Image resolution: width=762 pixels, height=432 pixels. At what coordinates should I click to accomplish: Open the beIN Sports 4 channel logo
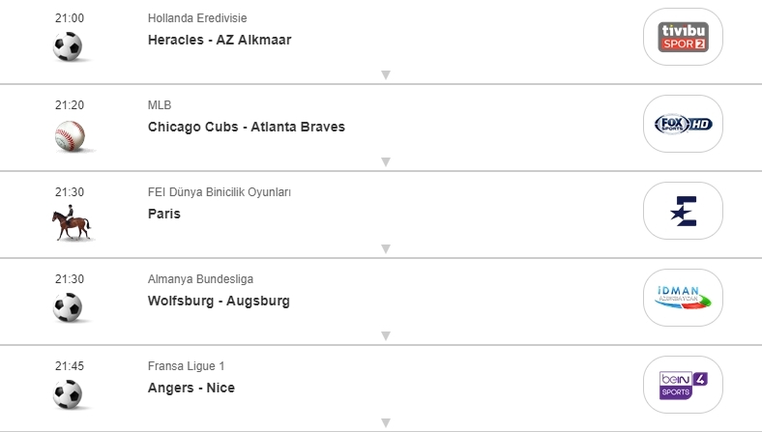684,385
